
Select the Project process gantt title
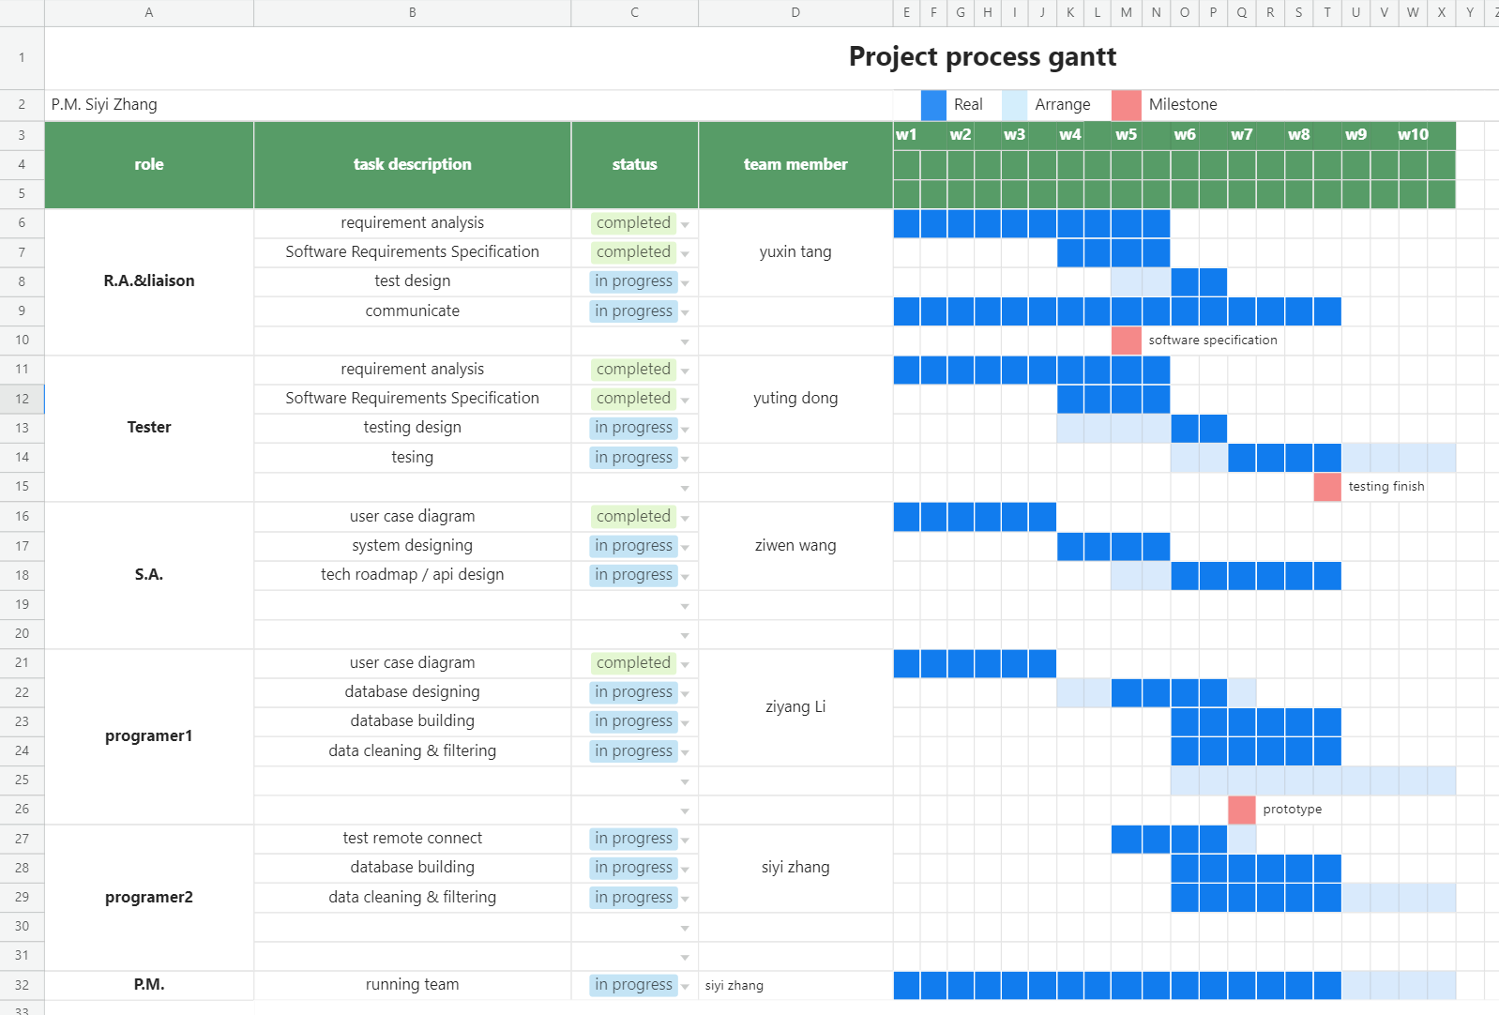coord(981,57)
